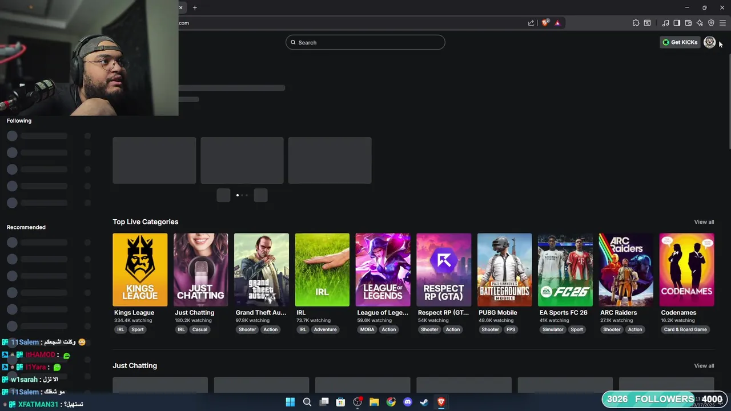Viewport: 731px width, 411px height.
Task: Click the share page icon in address bar
Action: click(x=531, y=23)
